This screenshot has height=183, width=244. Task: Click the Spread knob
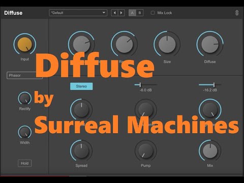[x=81, y=150]
